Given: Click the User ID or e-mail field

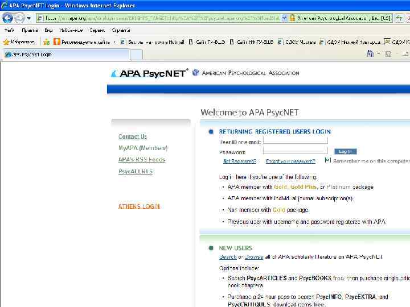Looking at the screenshot, I should [x=296, y=140].
